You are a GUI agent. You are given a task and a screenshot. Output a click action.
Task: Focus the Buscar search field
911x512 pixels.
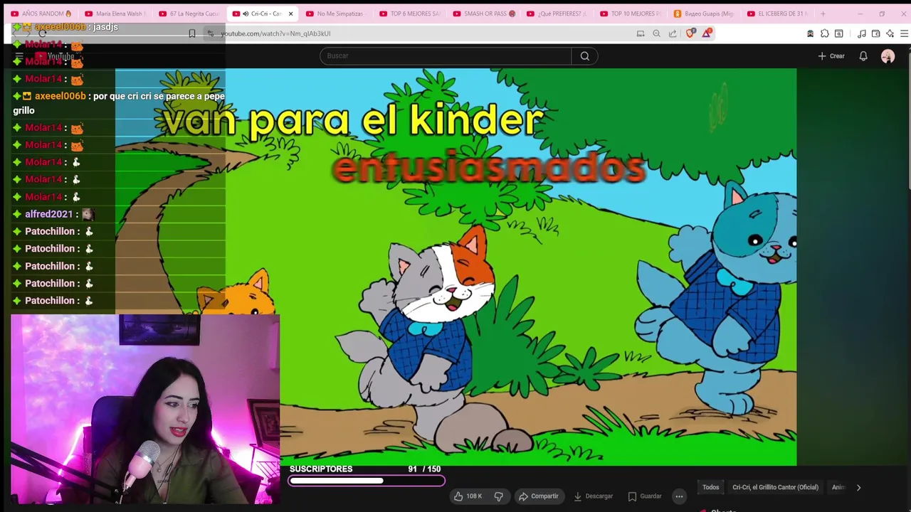pos(446,56)
